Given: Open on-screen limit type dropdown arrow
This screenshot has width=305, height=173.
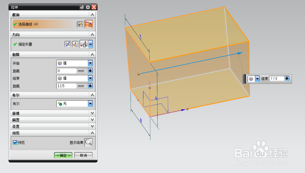Looking at the screenshot, I should [257, 79].
